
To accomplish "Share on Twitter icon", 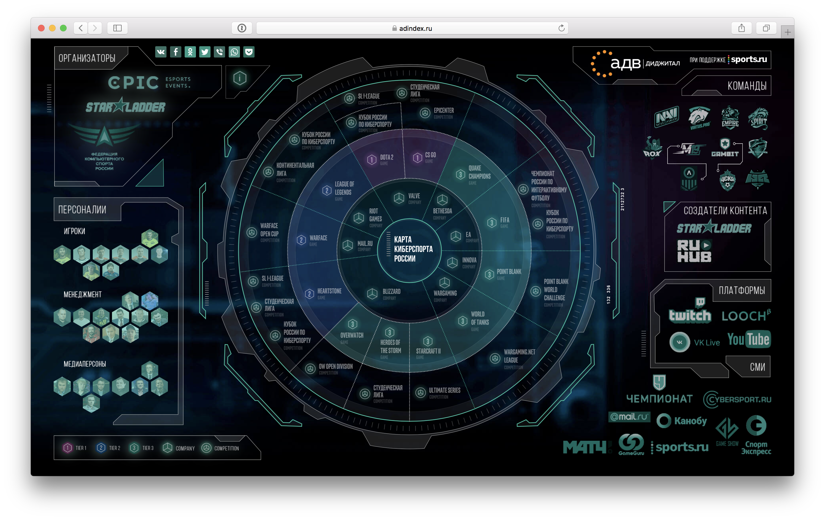I will (x=205, y=52).
